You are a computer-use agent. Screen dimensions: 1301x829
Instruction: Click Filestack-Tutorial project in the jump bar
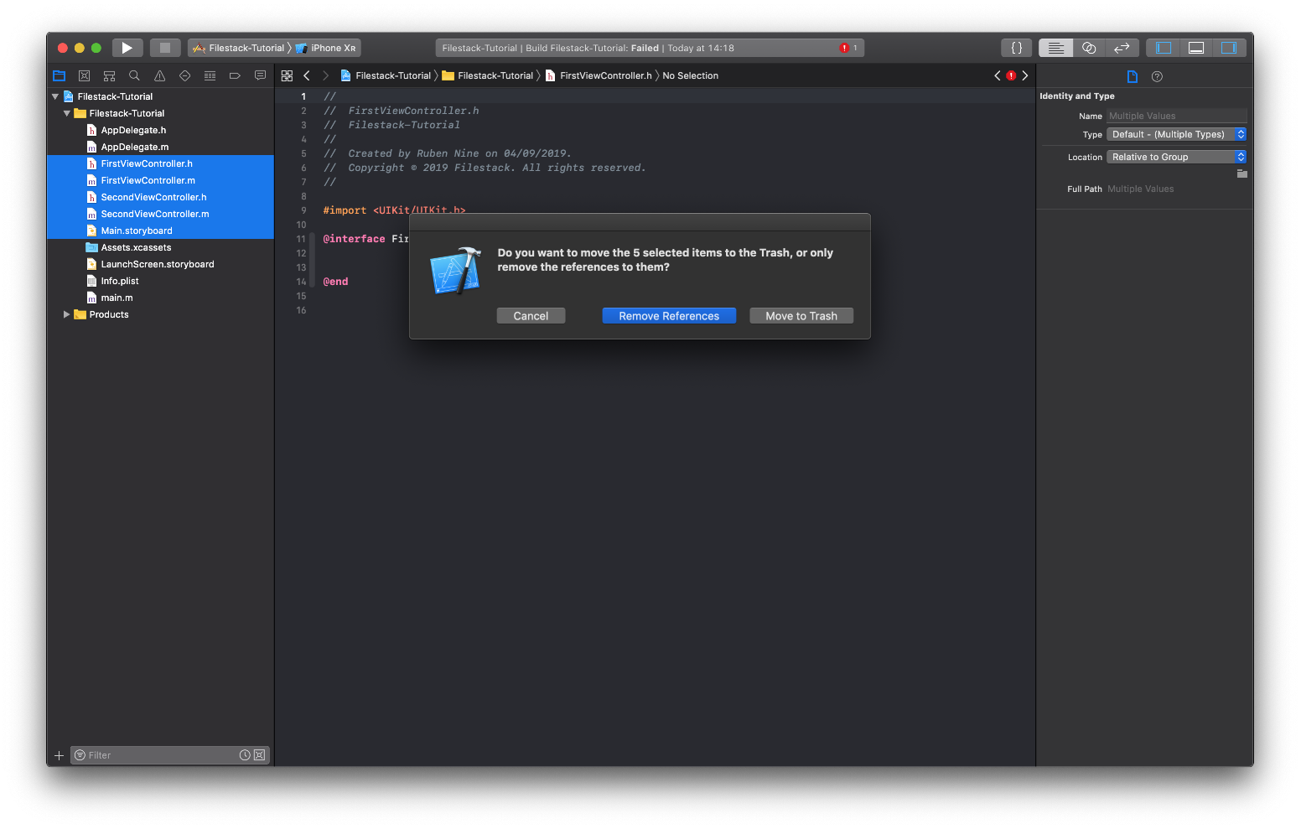tap(386, 75)
